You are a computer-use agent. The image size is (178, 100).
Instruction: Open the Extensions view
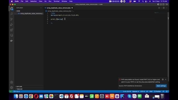coord(11,30)
